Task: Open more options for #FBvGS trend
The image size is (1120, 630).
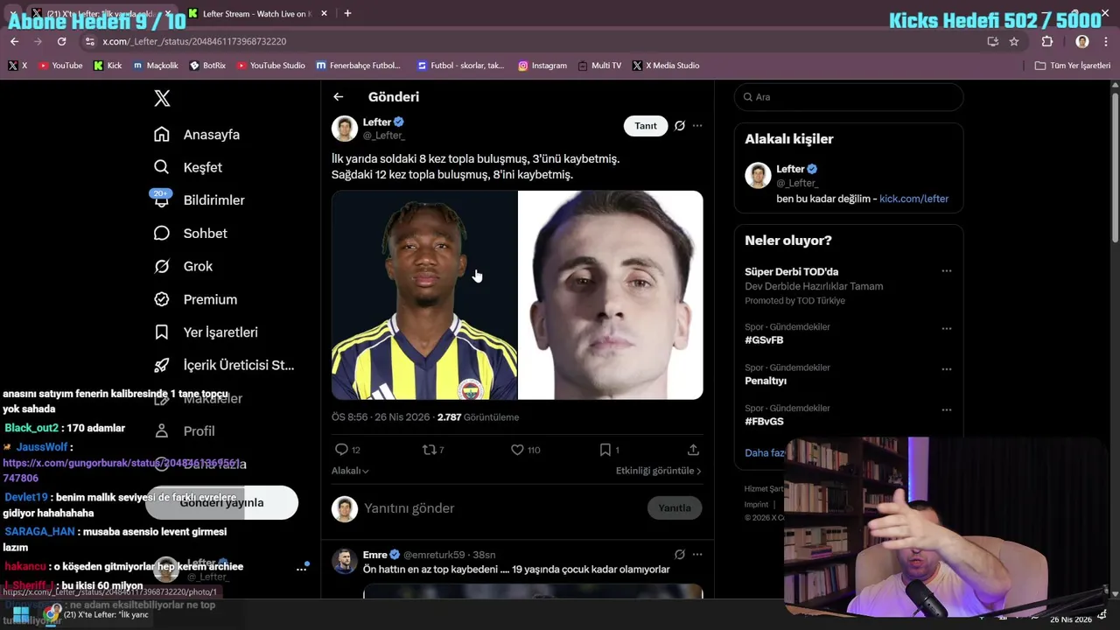Action: (x=946, y=409)
